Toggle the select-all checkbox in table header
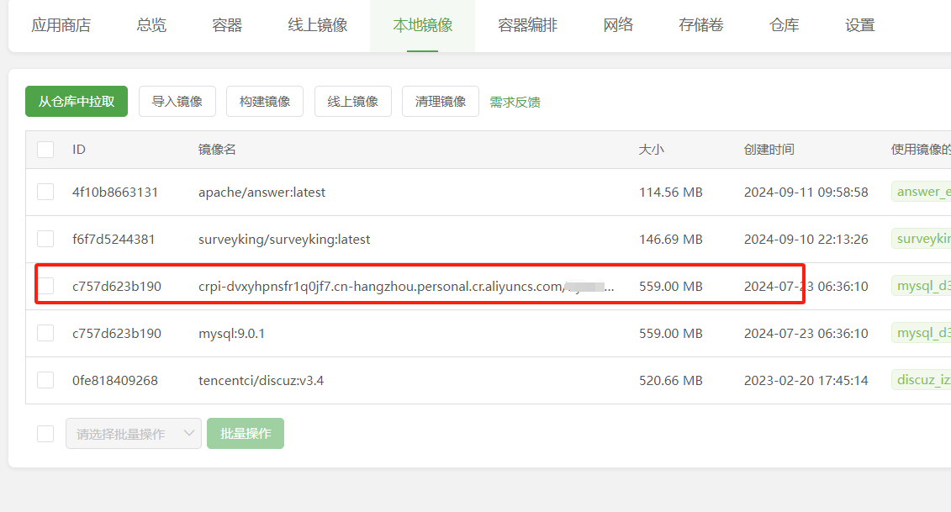The height and width of the screenshot is (512, 951). click(45, 150)
